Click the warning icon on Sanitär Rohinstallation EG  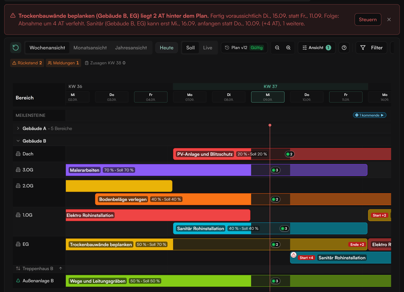294,255
